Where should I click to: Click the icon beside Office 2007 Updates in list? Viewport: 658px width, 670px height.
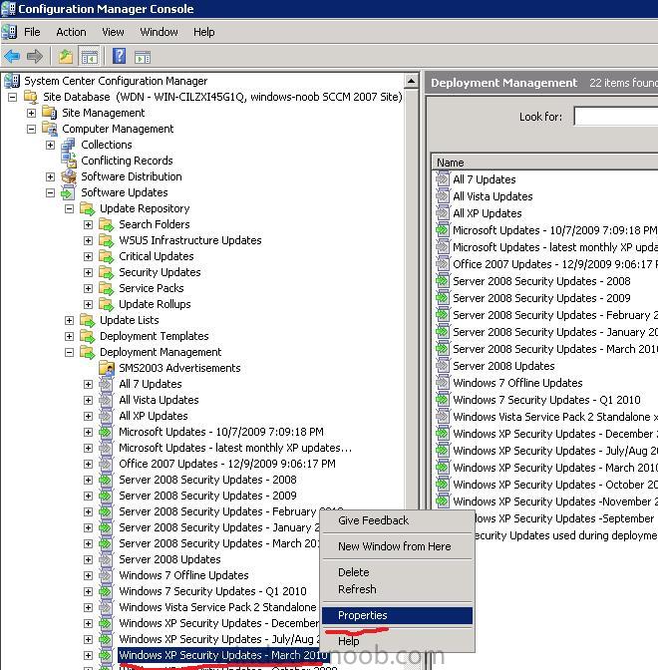coord(443,263)
